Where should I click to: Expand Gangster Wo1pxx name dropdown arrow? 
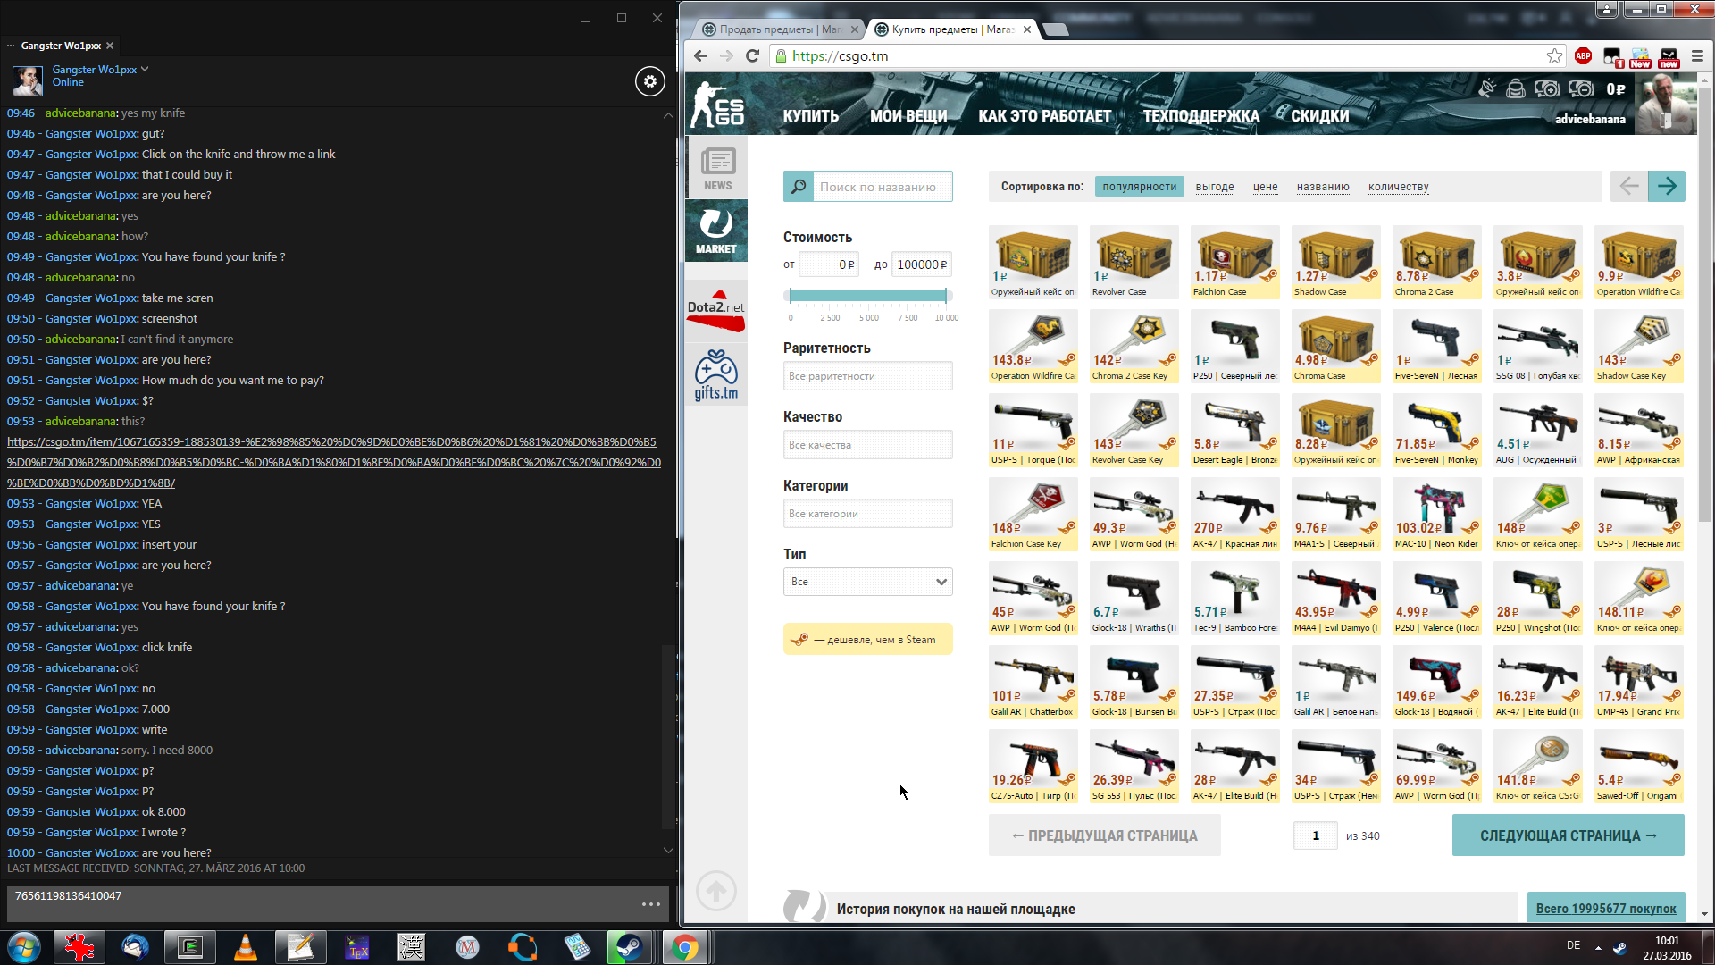pos(145,69)
